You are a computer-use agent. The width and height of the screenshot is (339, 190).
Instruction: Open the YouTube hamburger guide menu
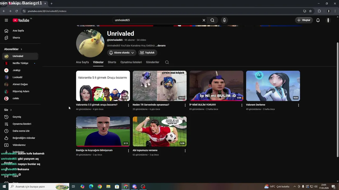pos(6,20)
